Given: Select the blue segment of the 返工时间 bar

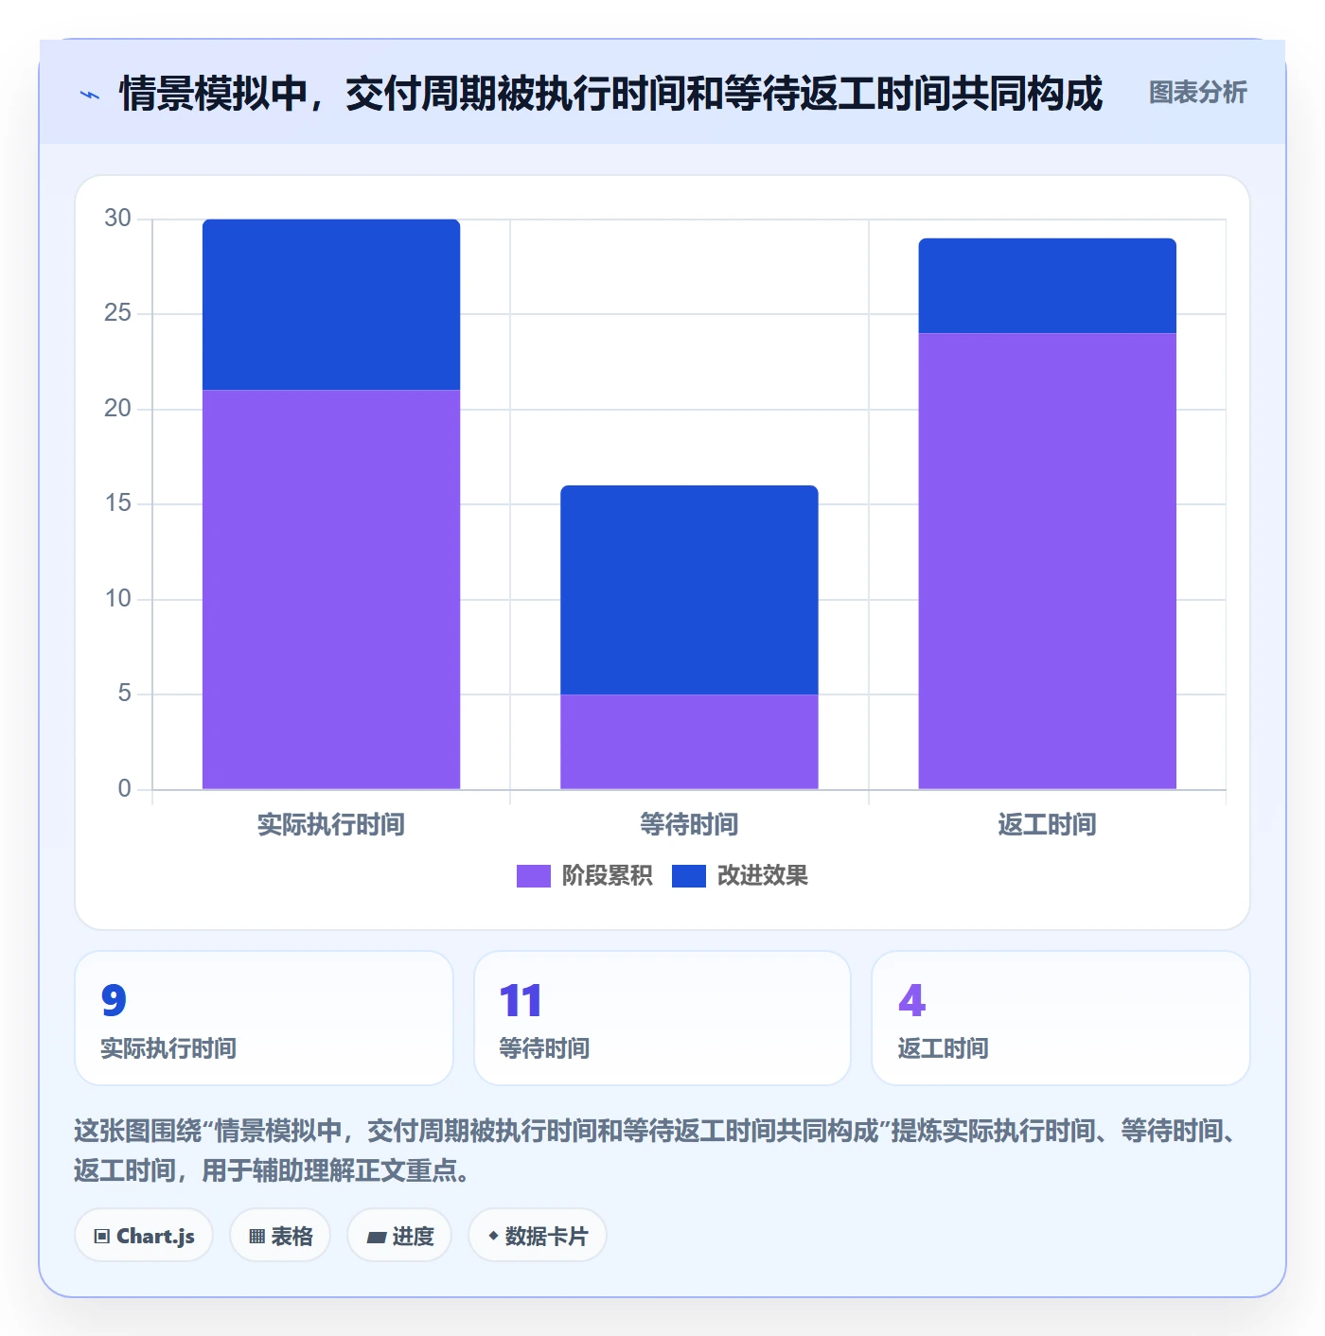Looking at the screenshot, I should tap(1047, 286).
